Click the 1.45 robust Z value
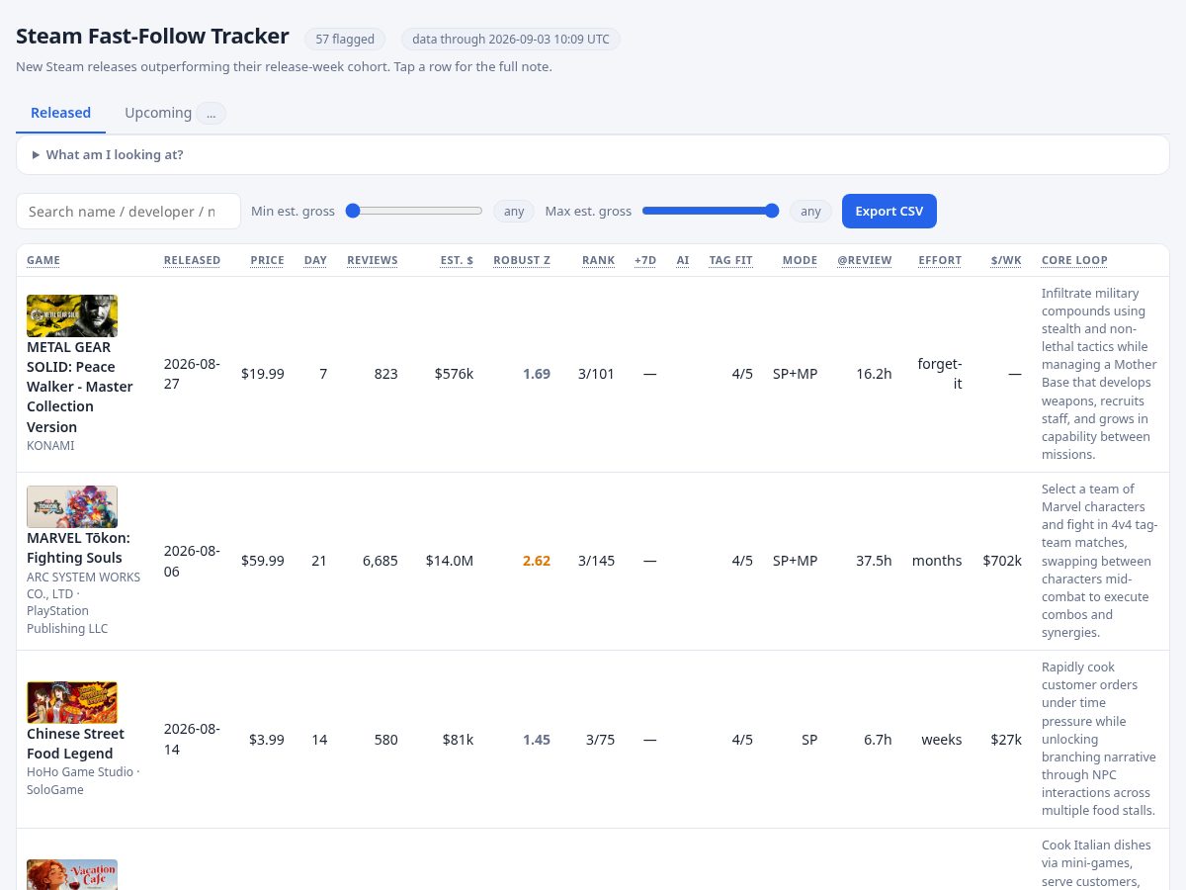The height and width of the screenshot is (890, 1186). (537, 740)
